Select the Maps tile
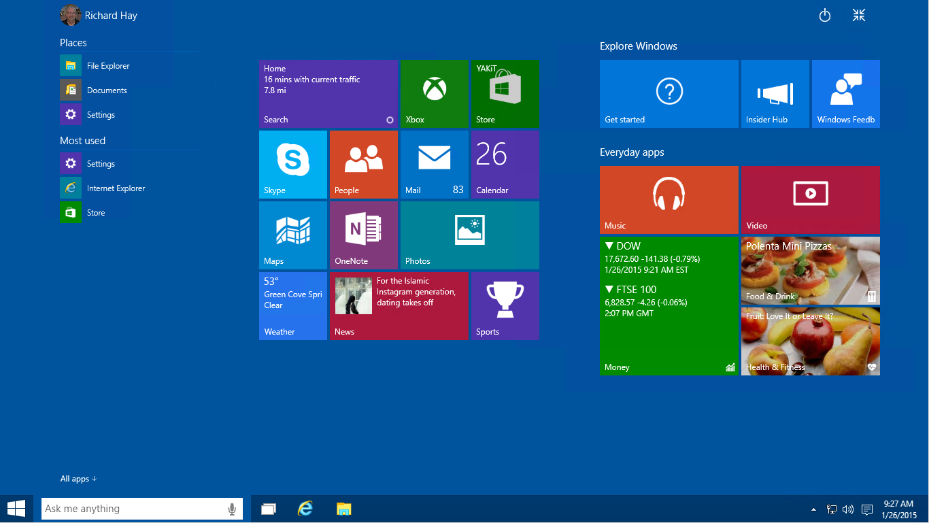This screenshot has width=929, height=523. tap(292, 235)
